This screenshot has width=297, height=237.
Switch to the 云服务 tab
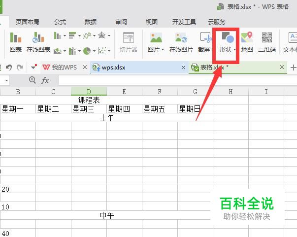(x=217, y=22)
